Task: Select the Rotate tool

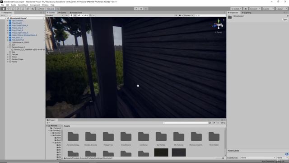Action: [13, 9]
